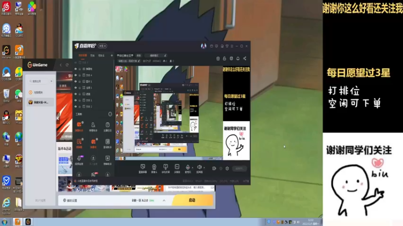Click the record video icon near start button
This screenshot has height=226, width=403.
pos(214,168)
